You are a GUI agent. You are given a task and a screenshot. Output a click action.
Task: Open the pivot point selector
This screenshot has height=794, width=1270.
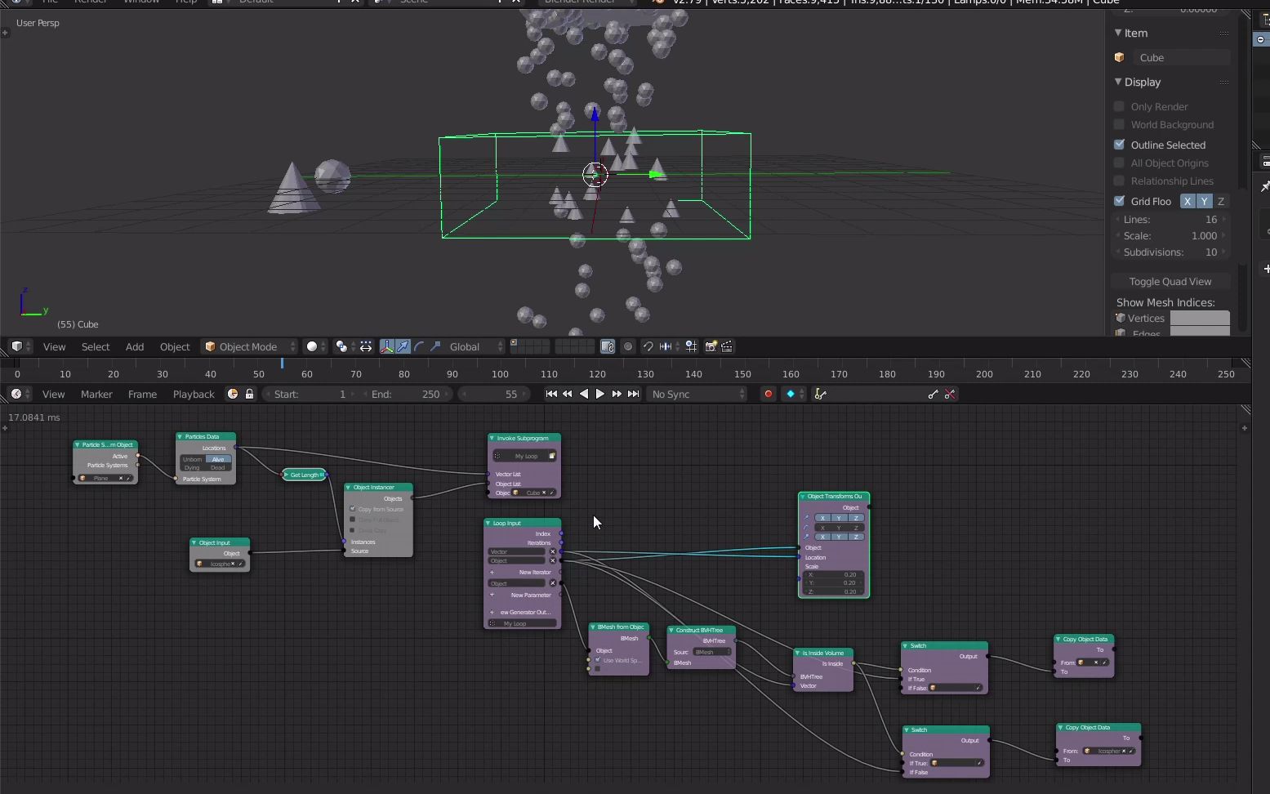(345, 346)
